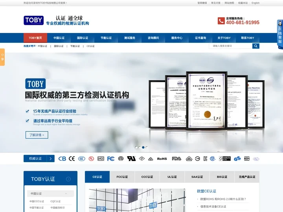This screenshot has height=212, width=283.
Task: Click the 中国CCC认证 sidebar link
Action: (x=37, y=201)
